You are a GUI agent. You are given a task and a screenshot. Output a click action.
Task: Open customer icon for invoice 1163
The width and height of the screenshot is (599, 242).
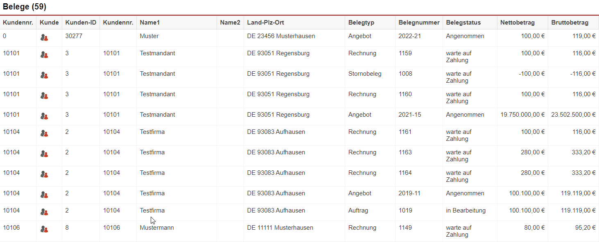point(44,154)
